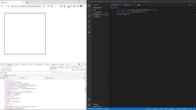Open the Chrome three-dot menu
Screen dimensions: 196x110
[x=85, y=6]
